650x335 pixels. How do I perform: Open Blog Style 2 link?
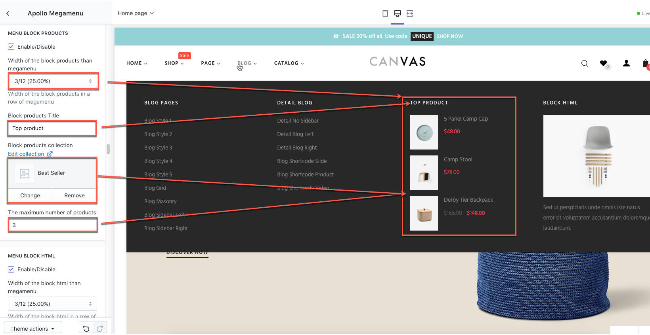(158, 134)
